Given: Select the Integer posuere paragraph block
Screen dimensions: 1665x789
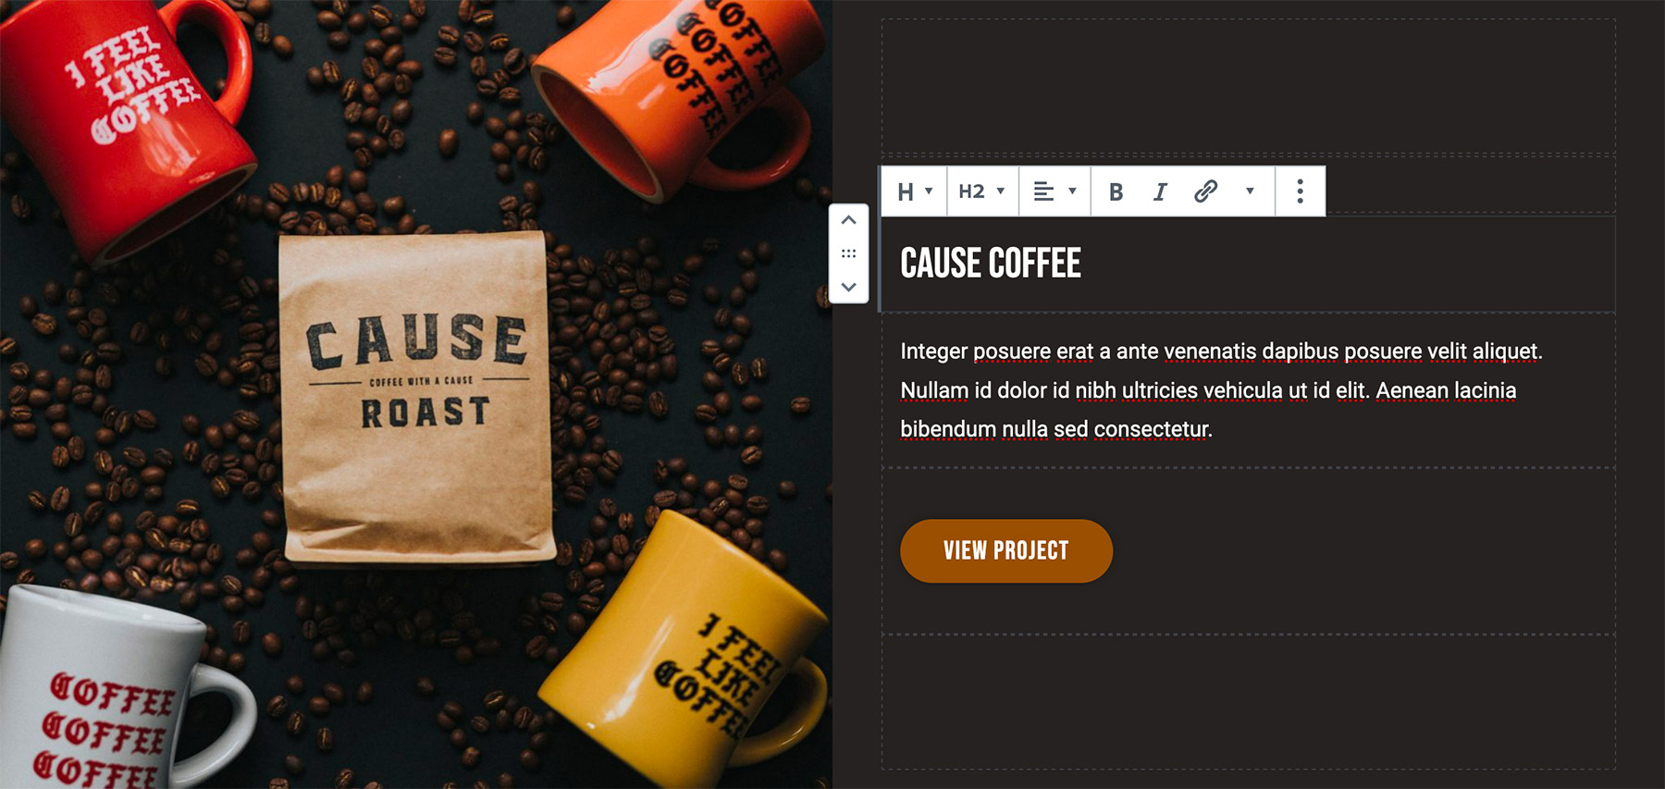Looking at the screenshot, I should (1248, 390).
